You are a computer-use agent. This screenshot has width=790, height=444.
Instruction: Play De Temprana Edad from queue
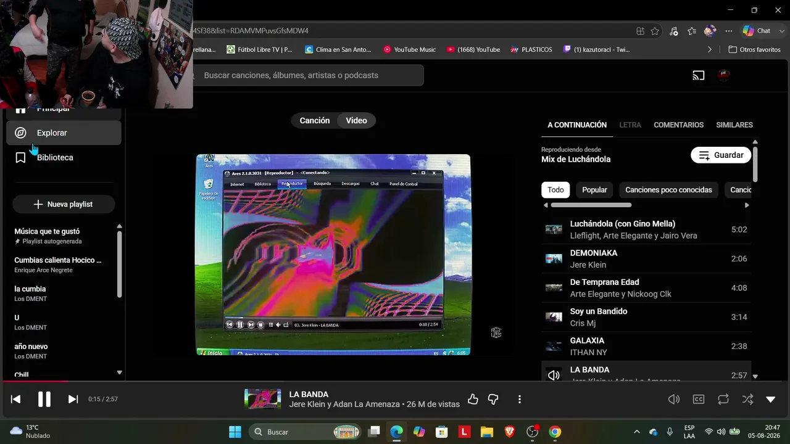point(646,288)
